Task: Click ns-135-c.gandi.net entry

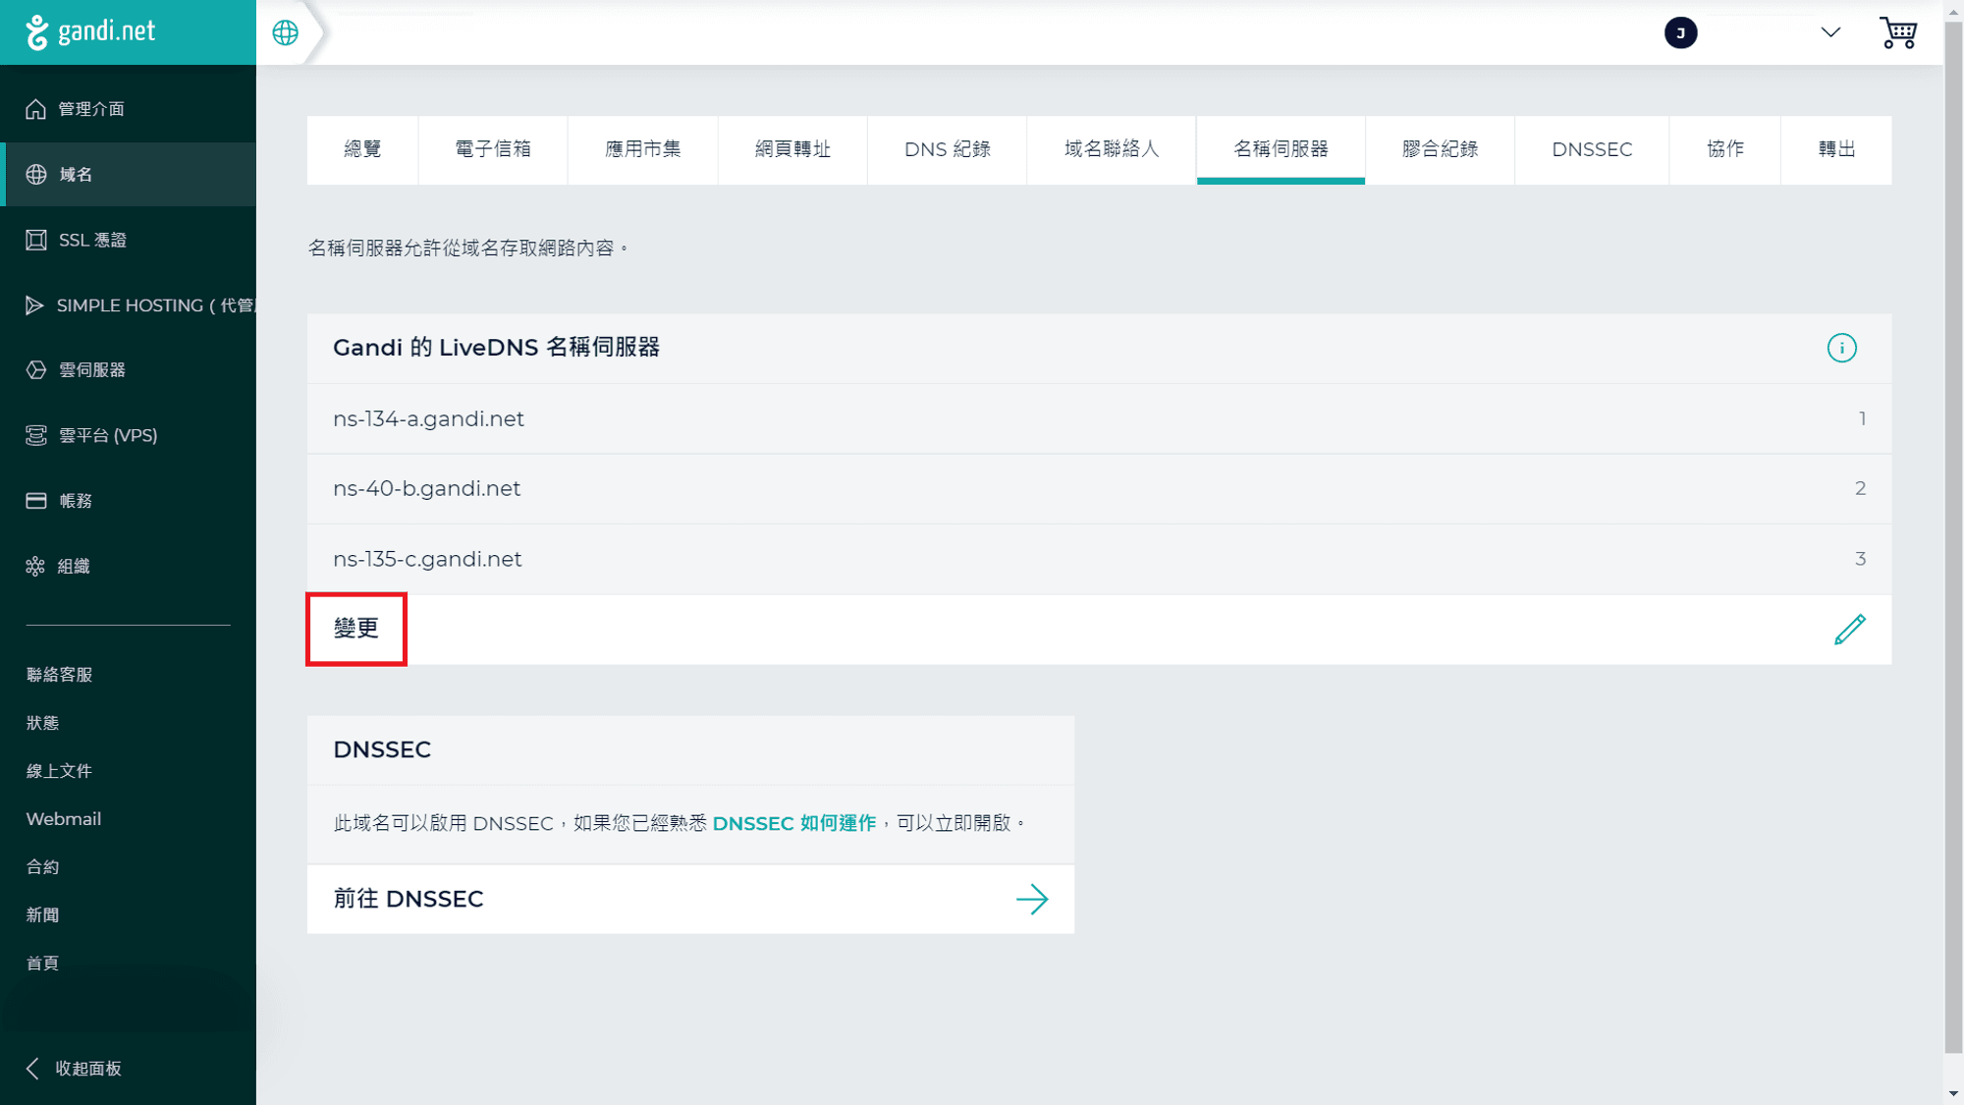Action: tap(1099, 559)
